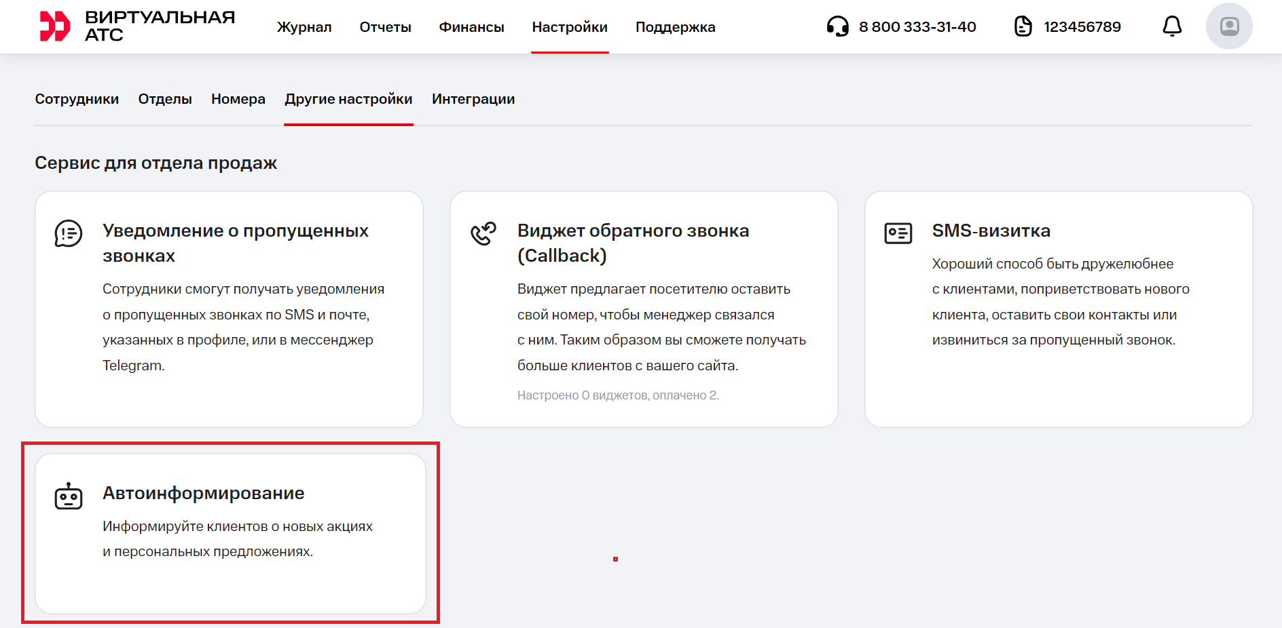1282x628 pixels.
Task: Switch to the Сотрудники tab
Action: point(77,99)
